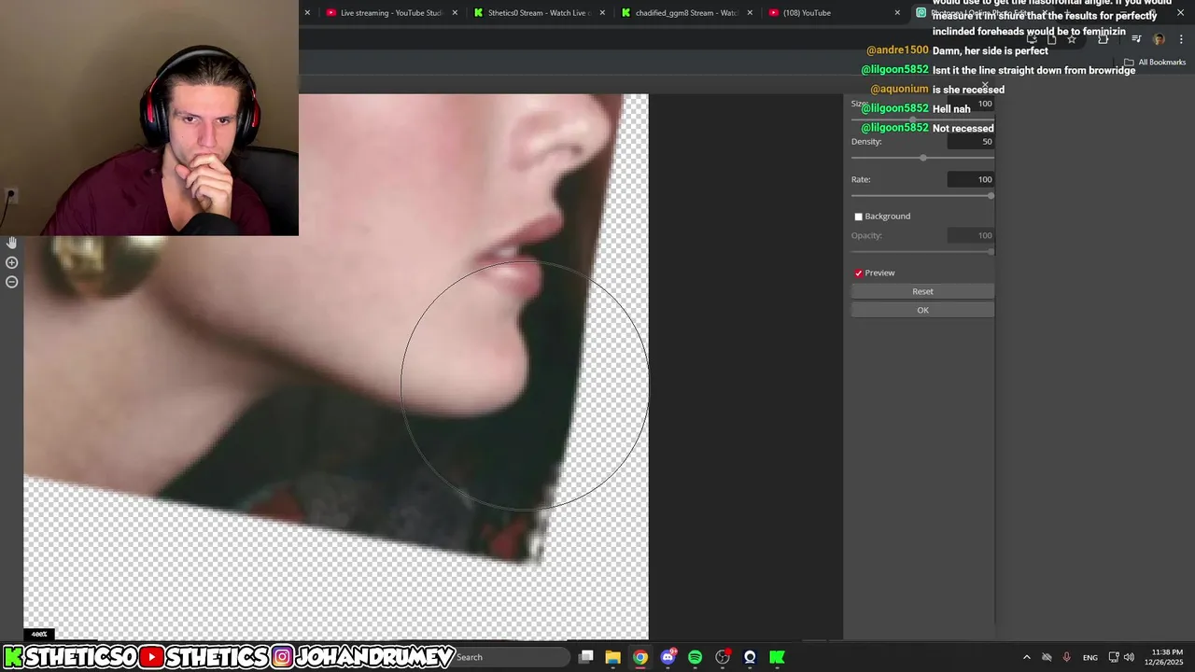Screen dimensions: 1195x672
Task: Close the Sthetics0 Stream tab
Action: 602,13
